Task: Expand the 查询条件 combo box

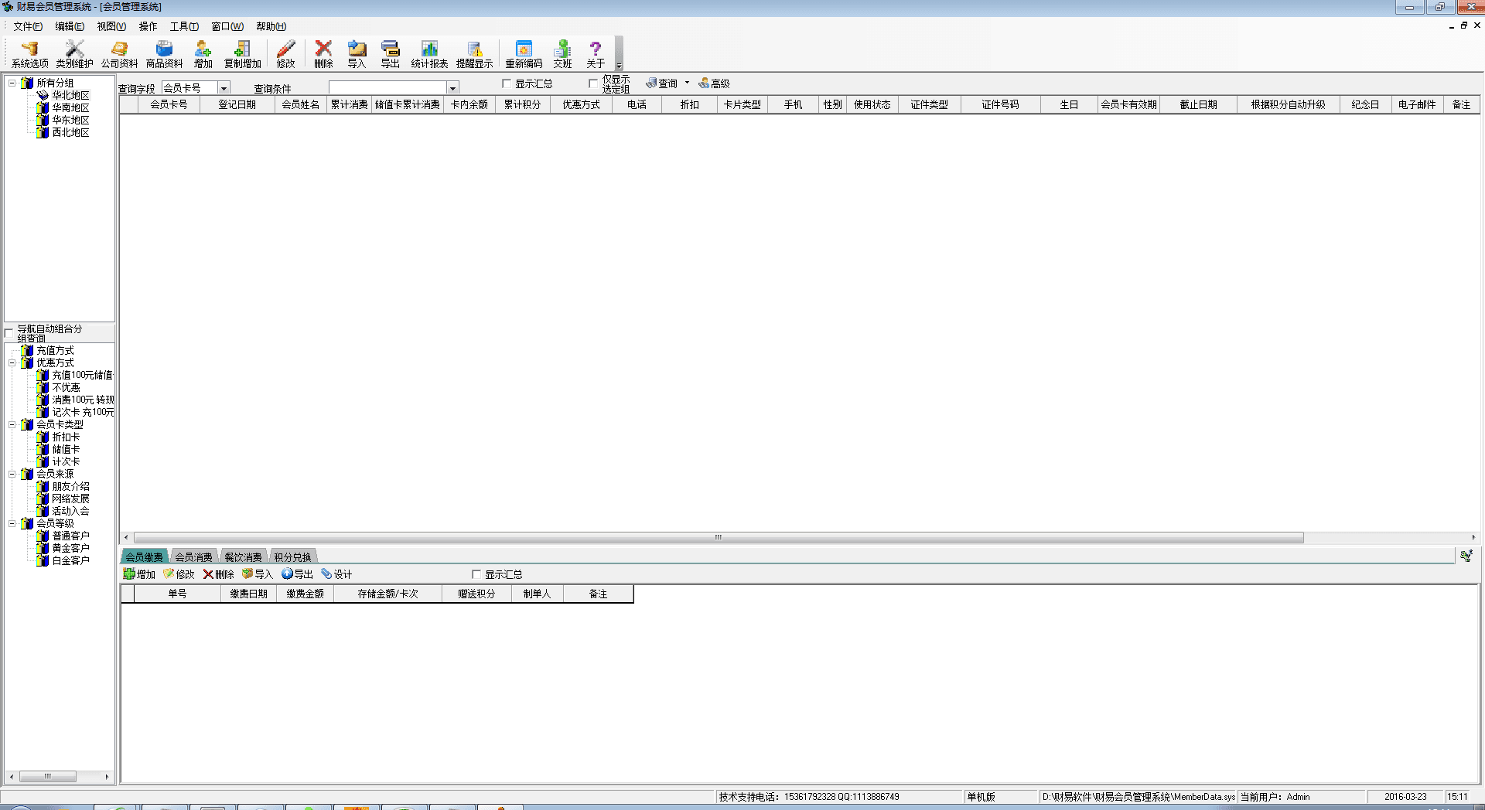Action: [452, 88]
